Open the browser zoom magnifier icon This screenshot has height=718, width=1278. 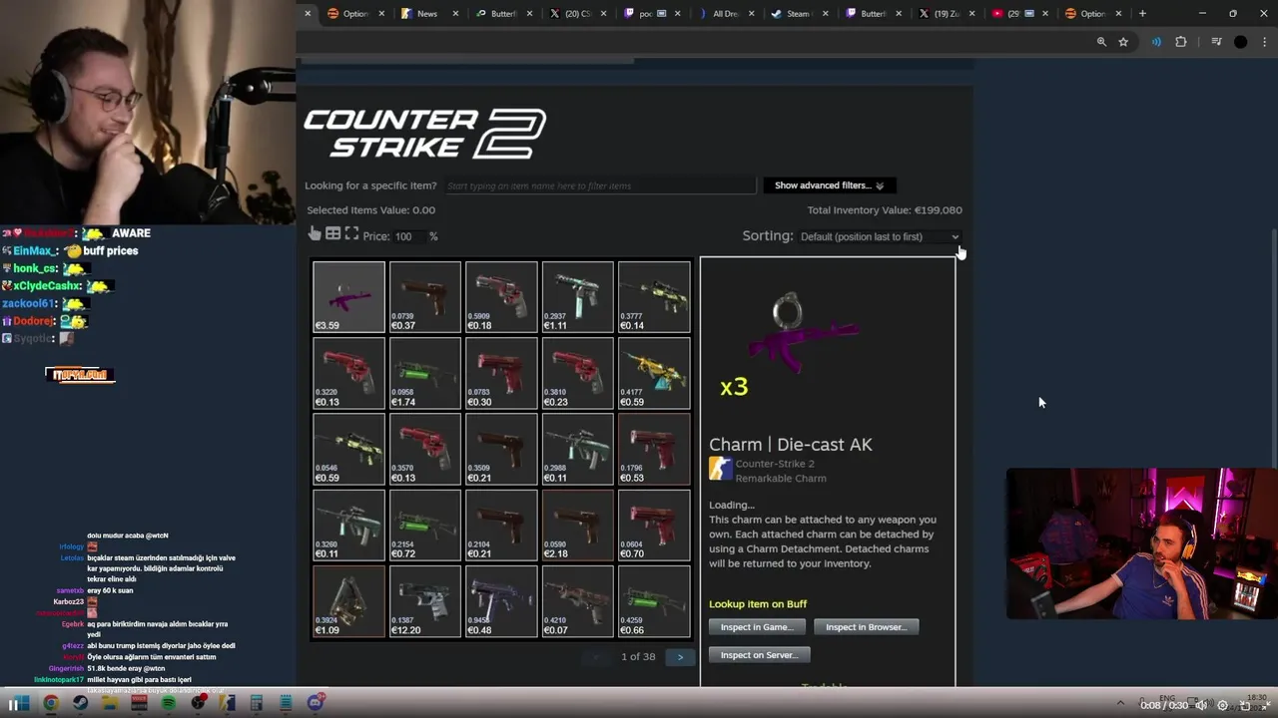(1101, 42)
